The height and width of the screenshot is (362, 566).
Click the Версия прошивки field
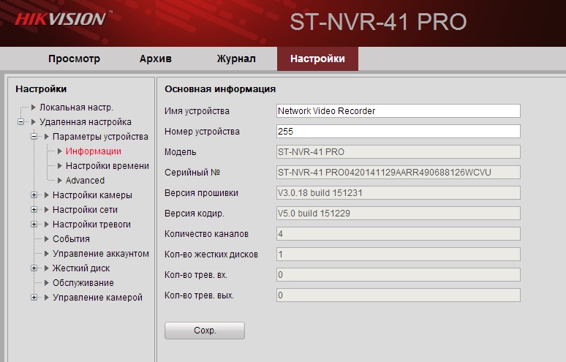[398, 193]
